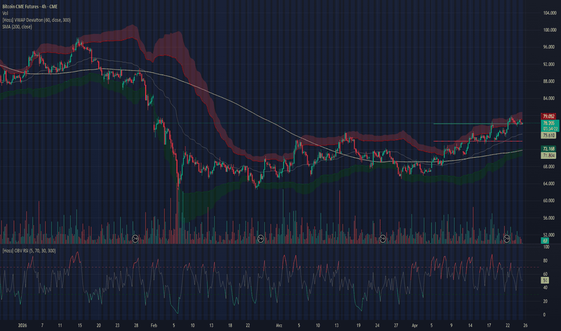Click the 2026 label on the time axis
Viewport: 561px width, 331px height.
22,326
